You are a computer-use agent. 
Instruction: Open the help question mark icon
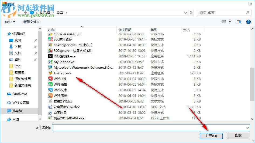tap(248, 22)
